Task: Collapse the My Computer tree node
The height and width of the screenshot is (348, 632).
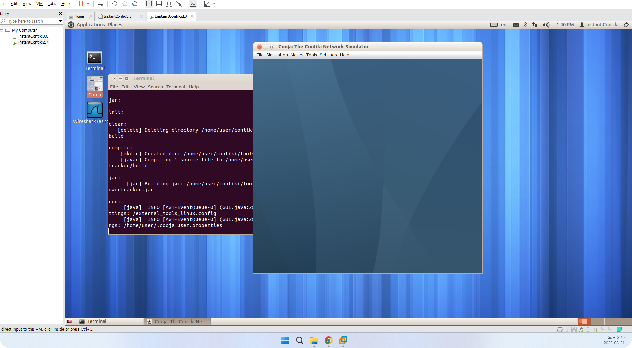Action: (2, 30)
